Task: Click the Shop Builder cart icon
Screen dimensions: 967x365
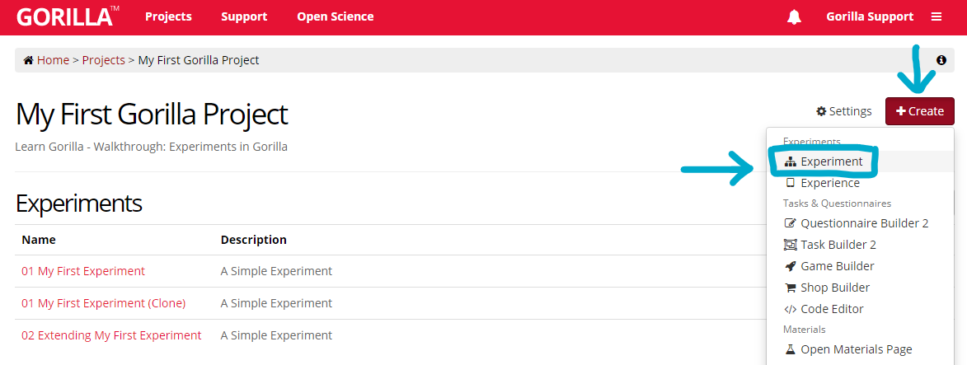Action: 790,288
